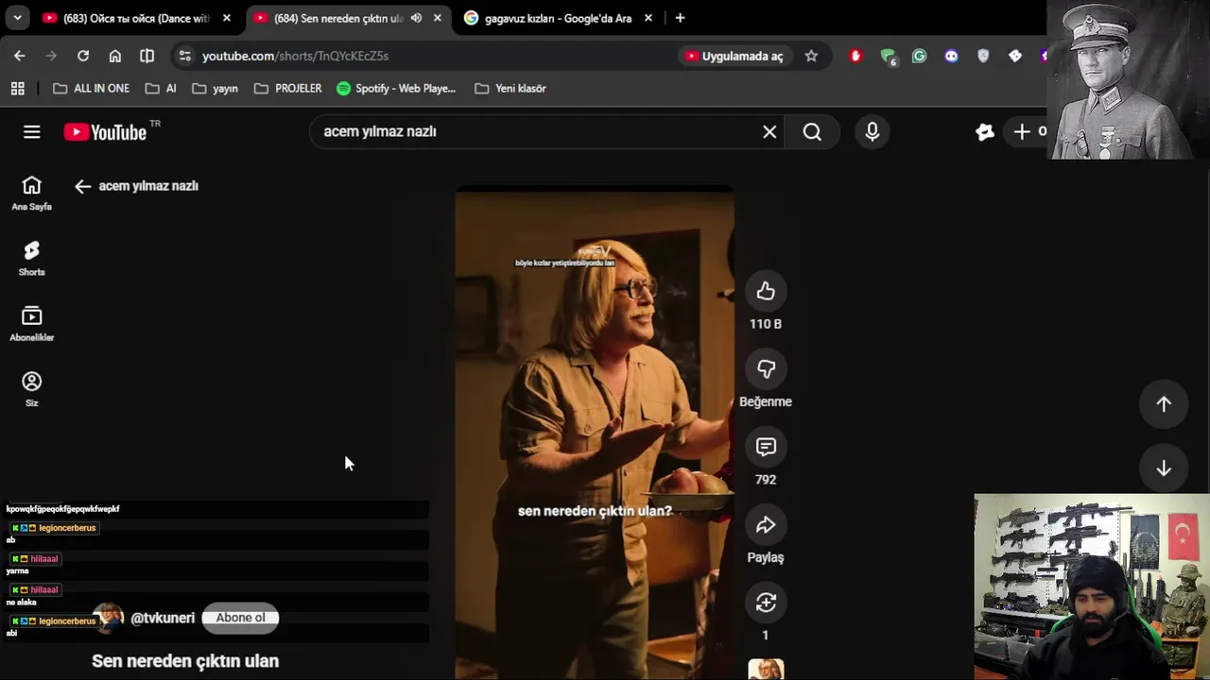Open Spotify Web Player bookmark
Screen dimensions: 1210x680
point(396,88)
